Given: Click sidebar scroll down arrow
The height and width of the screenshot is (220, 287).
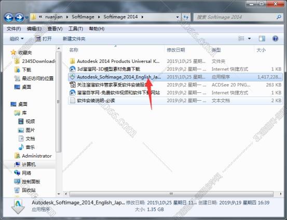Looking at the screenshot, I should point(59,194).
